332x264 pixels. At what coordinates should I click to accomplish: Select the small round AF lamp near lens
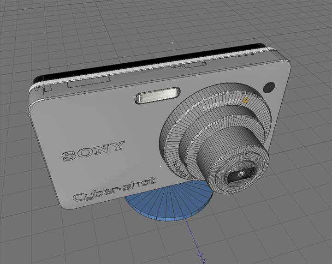coord(269,87)
